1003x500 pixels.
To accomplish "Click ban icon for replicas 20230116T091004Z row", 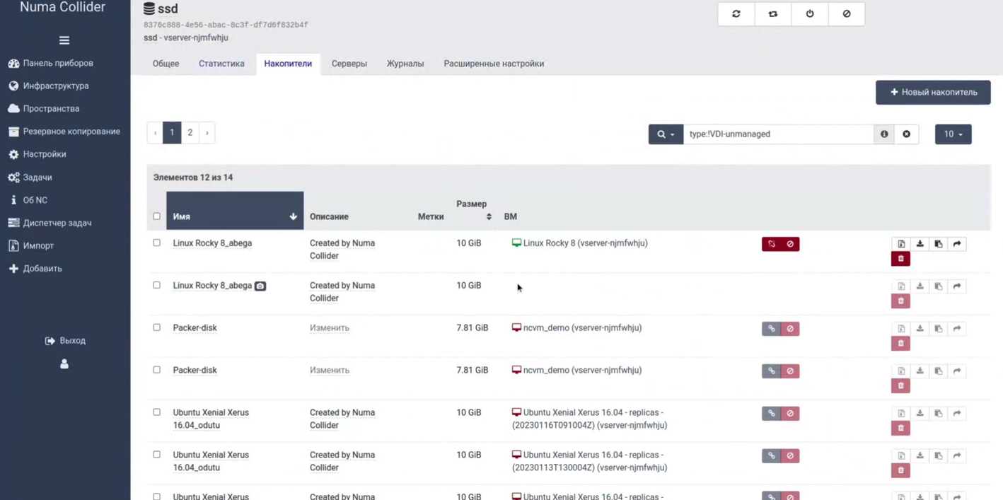I will (790, 414).
